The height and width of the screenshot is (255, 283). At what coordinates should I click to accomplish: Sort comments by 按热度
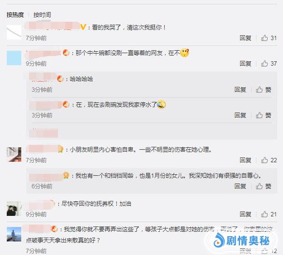15,15
